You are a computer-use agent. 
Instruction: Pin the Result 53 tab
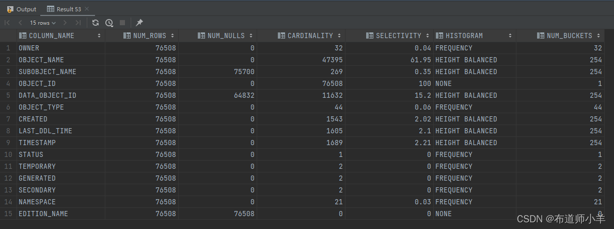tap(139, 23)
